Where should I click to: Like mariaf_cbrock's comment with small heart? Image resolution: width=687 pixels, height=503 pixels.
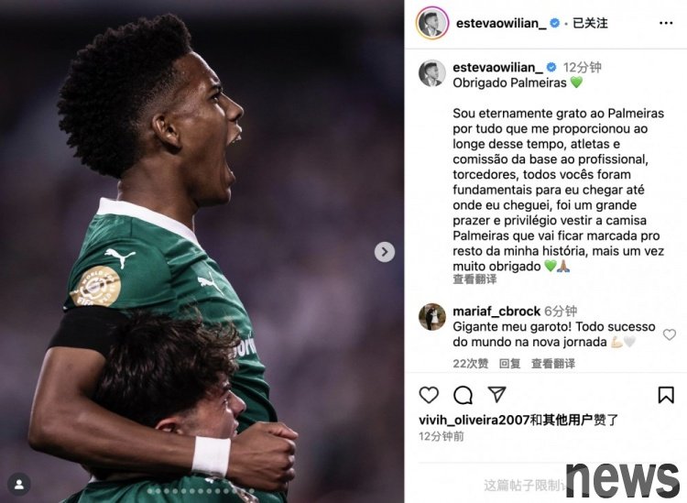coord(669,334)
